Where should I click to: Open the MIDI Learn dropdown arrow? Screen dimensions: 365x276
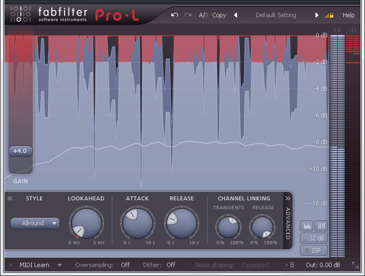coord(60,265)
